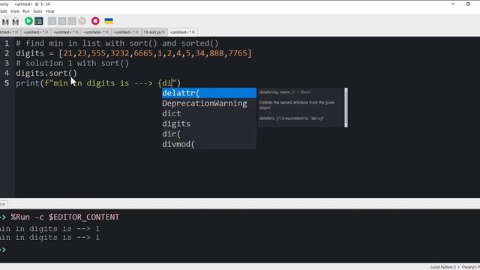
Task: Choose delattr( from the autocomplete list
Action: [209, 93]
